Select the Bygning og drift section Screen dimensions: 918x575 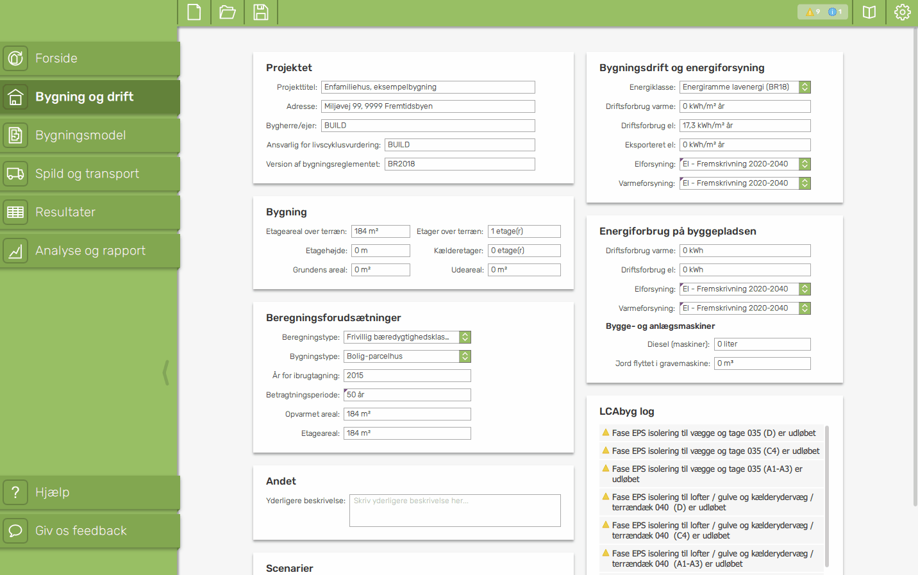tap(90, 97)
